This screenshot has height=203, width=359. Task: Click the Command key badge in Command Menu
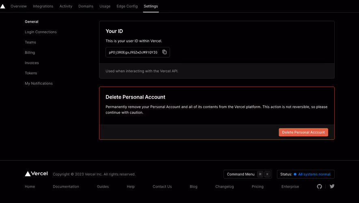click(x=260, y=174)
